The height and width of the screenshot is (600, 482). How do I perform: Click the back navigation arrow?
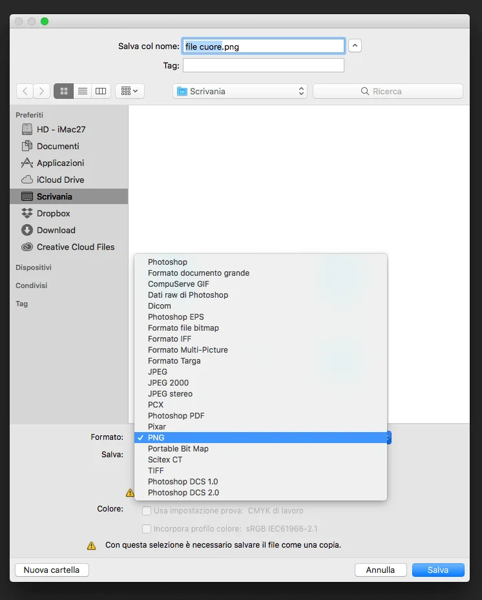tap(25, 91)
